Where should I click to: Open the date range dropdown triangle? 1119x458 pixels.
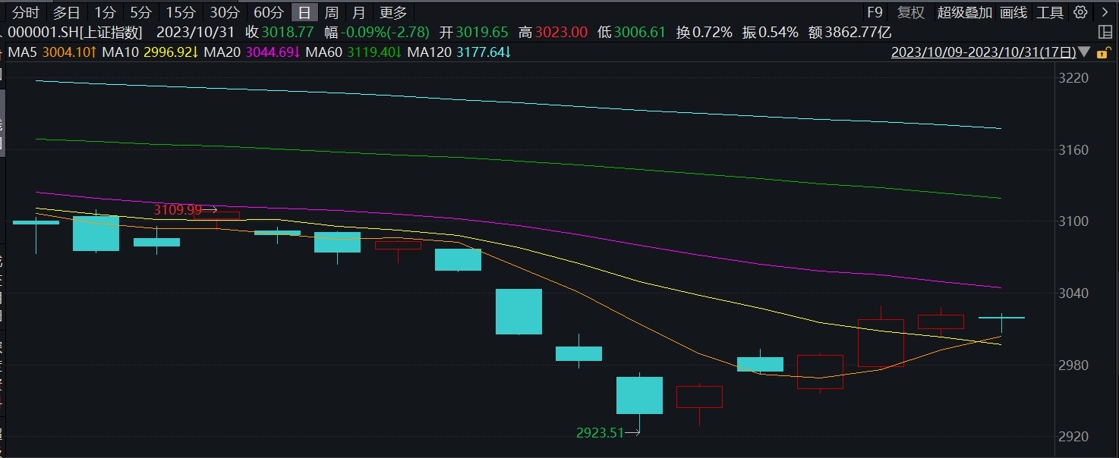click(1084, 52)
